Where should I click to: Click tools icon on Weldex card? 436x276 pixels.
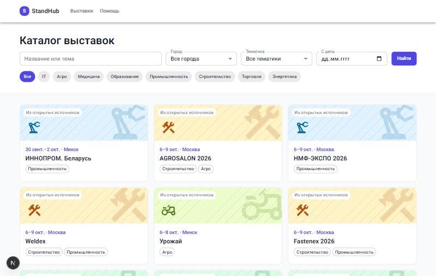pyautogui.click(x=34, y=210)
